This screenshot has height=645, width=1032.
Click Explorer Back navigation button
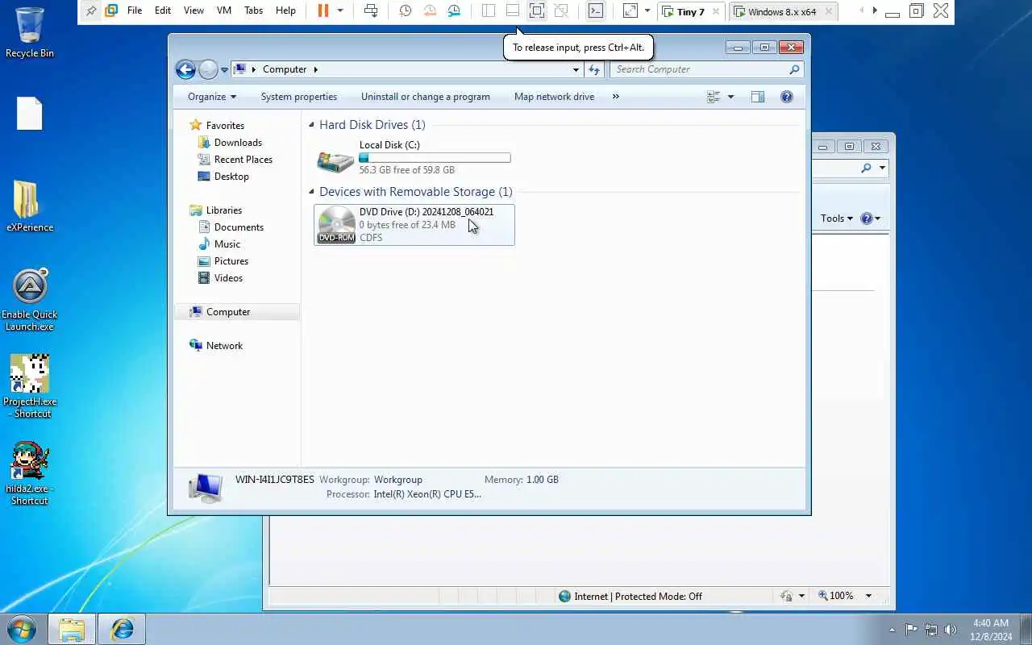tap(185, 69)
